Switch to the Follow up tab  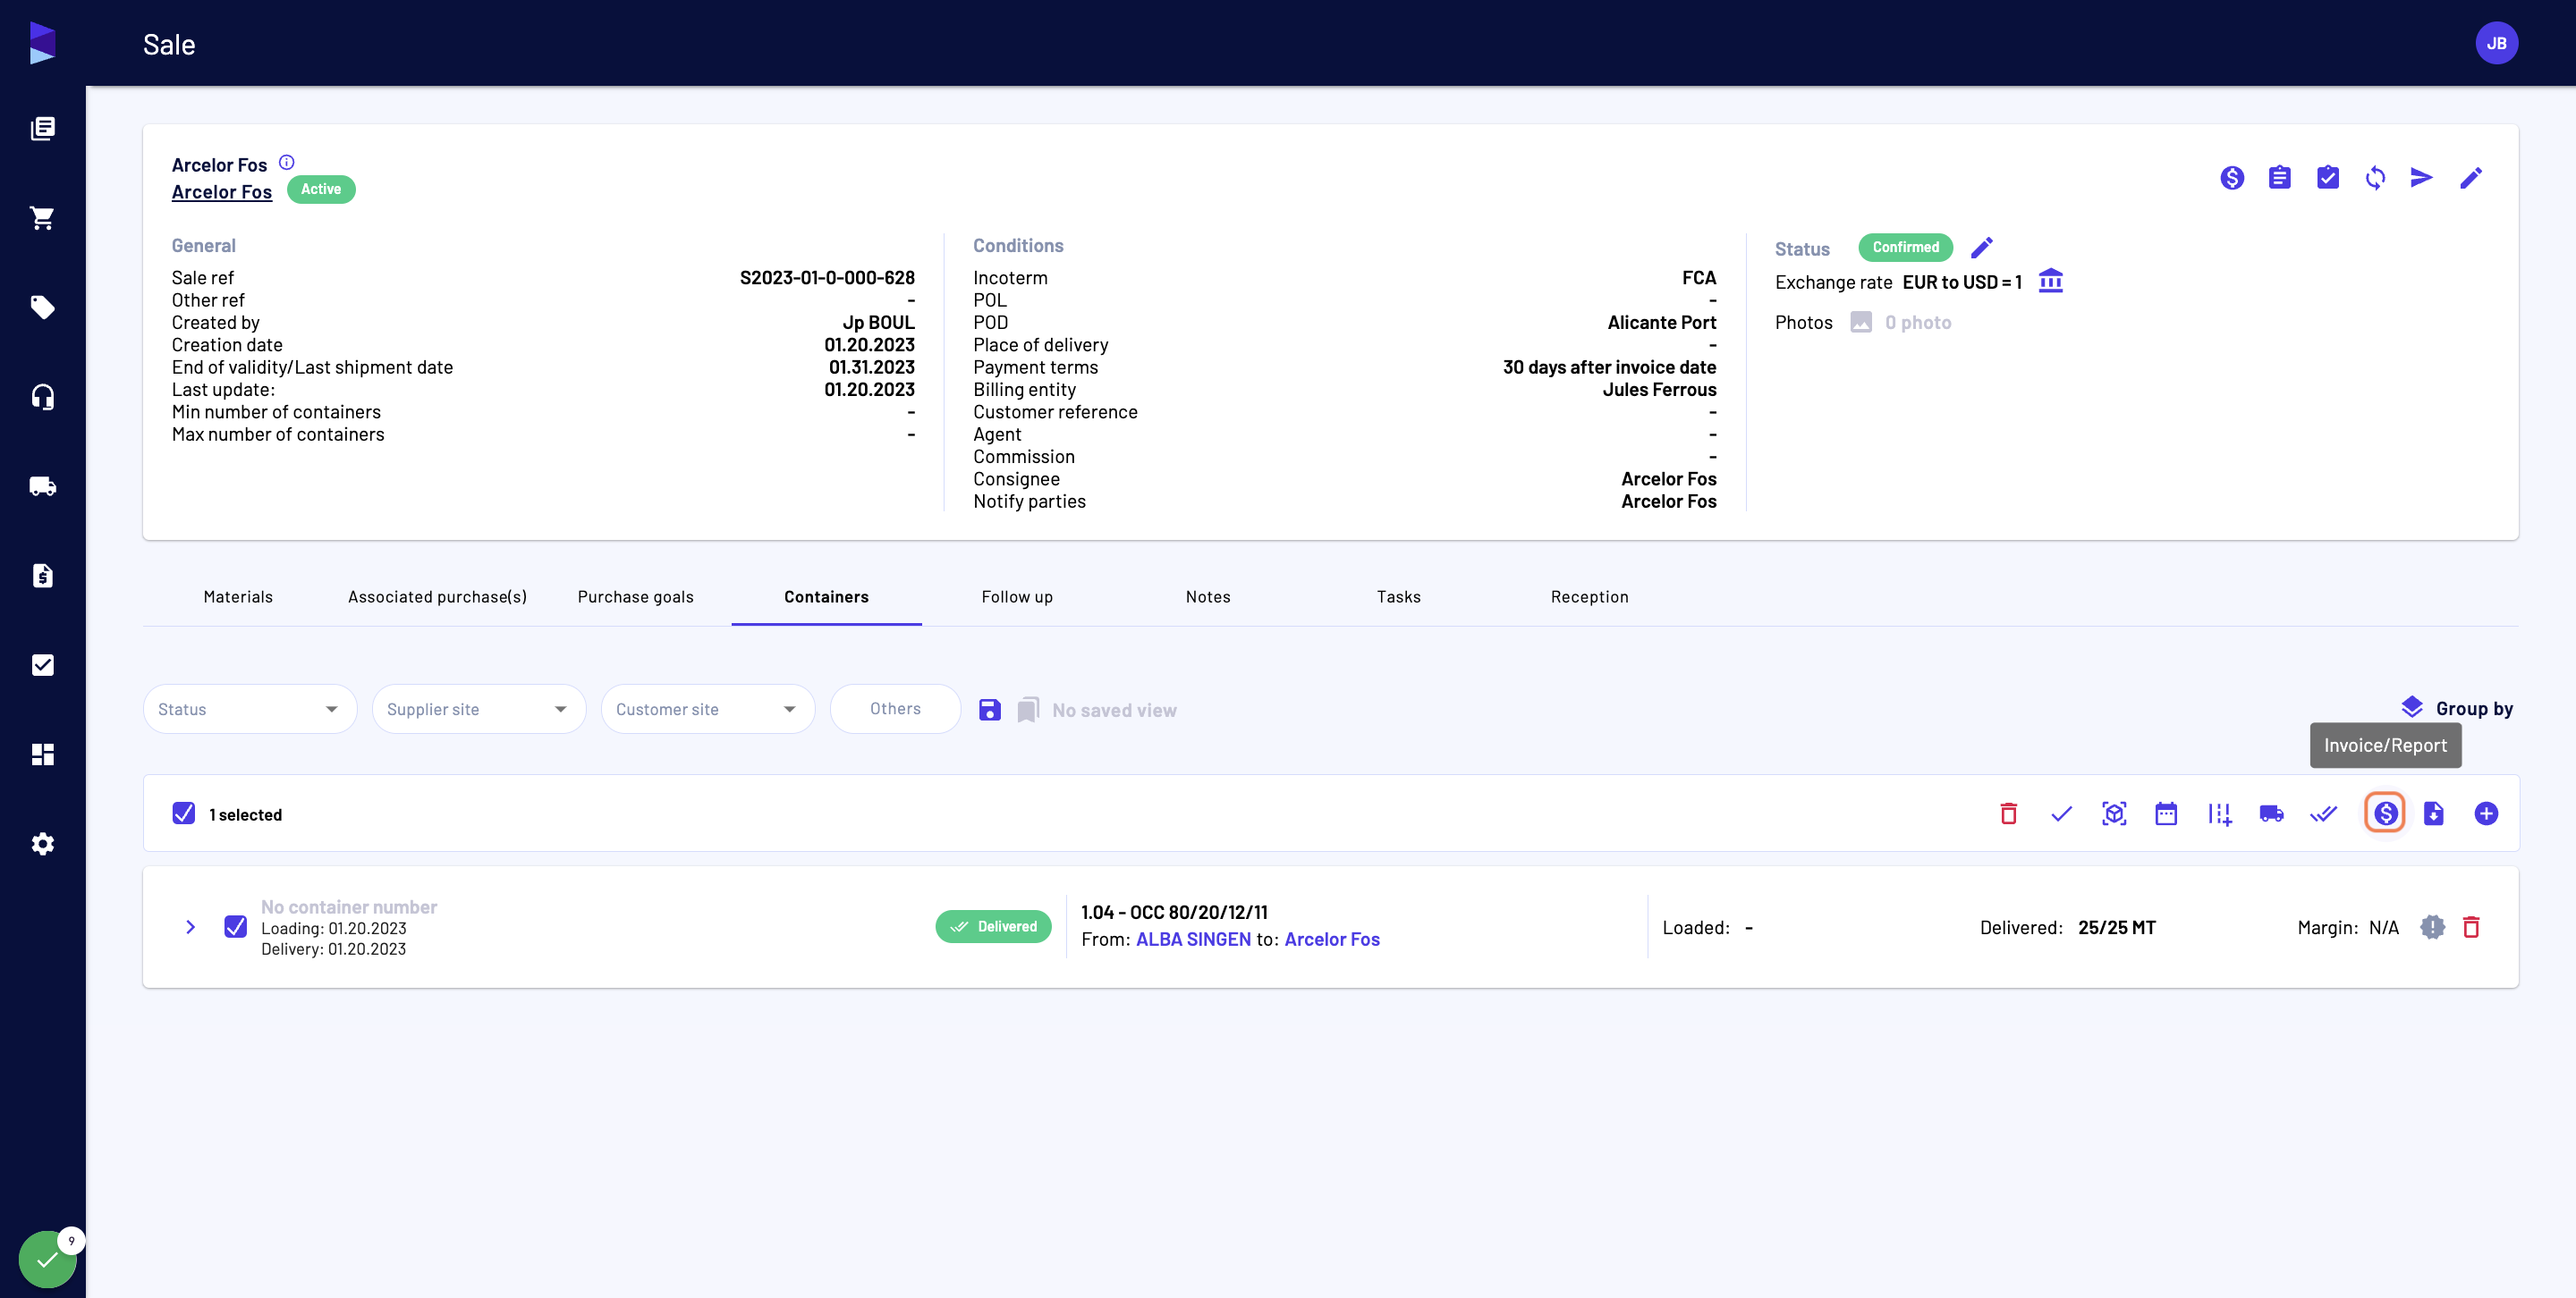pos(1017,596)
